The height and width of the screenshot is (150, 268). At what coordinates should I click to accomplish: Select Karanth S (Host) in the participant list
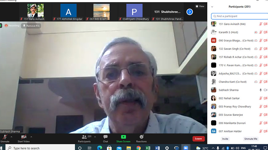[228, 32]
